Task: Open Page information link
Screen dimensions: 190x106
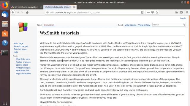Action: [23, 73]
